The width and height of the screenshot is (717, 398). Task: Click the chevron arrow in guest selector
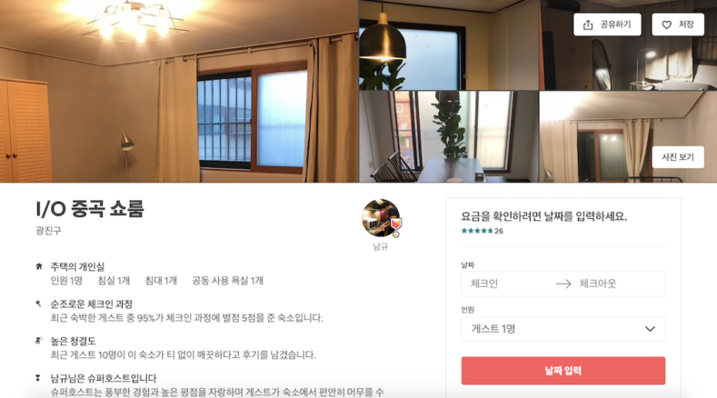tap(650, 329)
